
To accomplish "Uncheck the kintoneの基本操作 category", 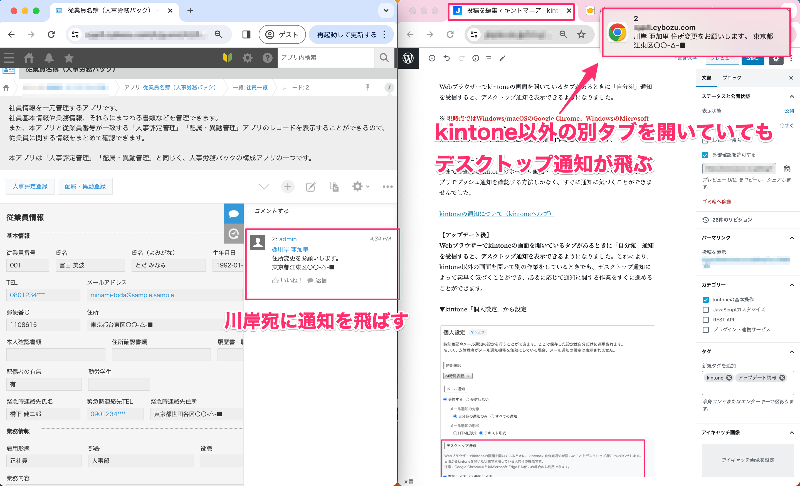I will tap(705, 299).
